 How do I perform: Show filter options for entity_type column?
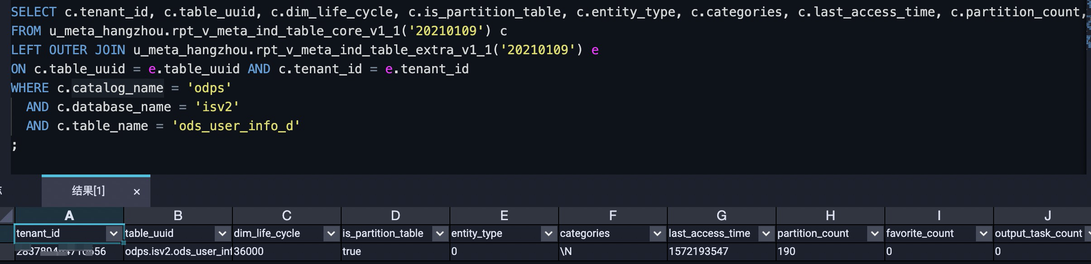click(x=548, y=233)
